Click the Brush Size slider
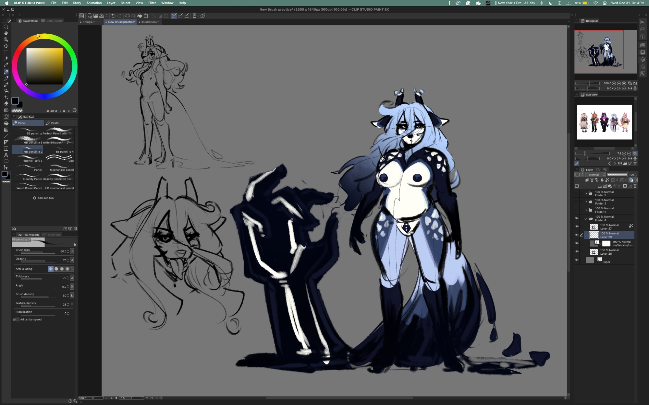649x405 pixels. [x=38, y=252]
